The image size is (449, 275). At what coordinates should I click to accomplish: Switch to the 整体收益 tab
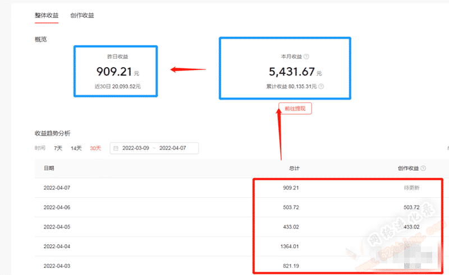[47, 15]
